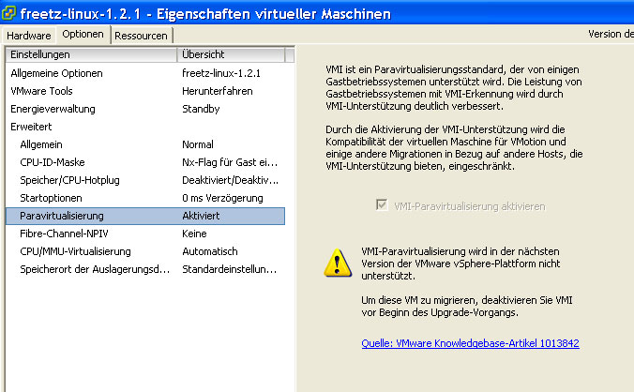Viewport: 634px width, 392px height.
Task: Select Allgemein under Erweitert
Action: (42, 144)
